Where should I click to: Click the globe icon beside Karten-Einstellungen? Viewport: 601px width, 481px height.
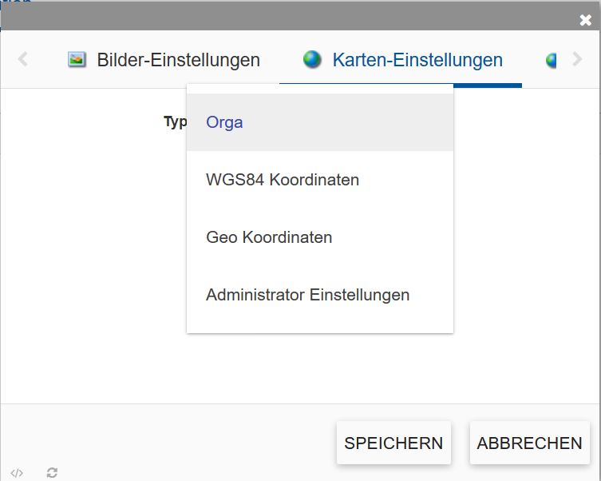[312, 59]
